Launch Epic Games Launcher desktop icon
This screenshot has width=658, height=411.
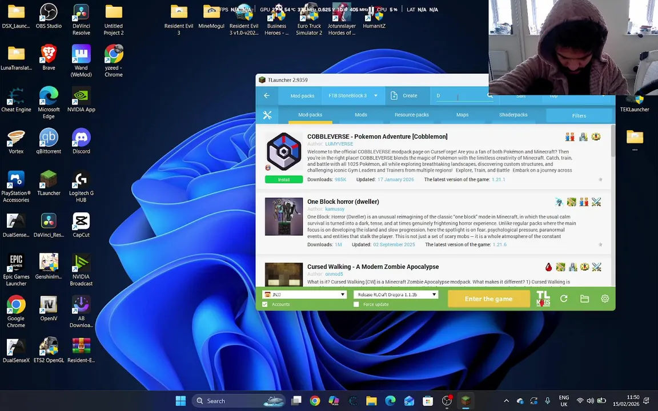[16, 270]
